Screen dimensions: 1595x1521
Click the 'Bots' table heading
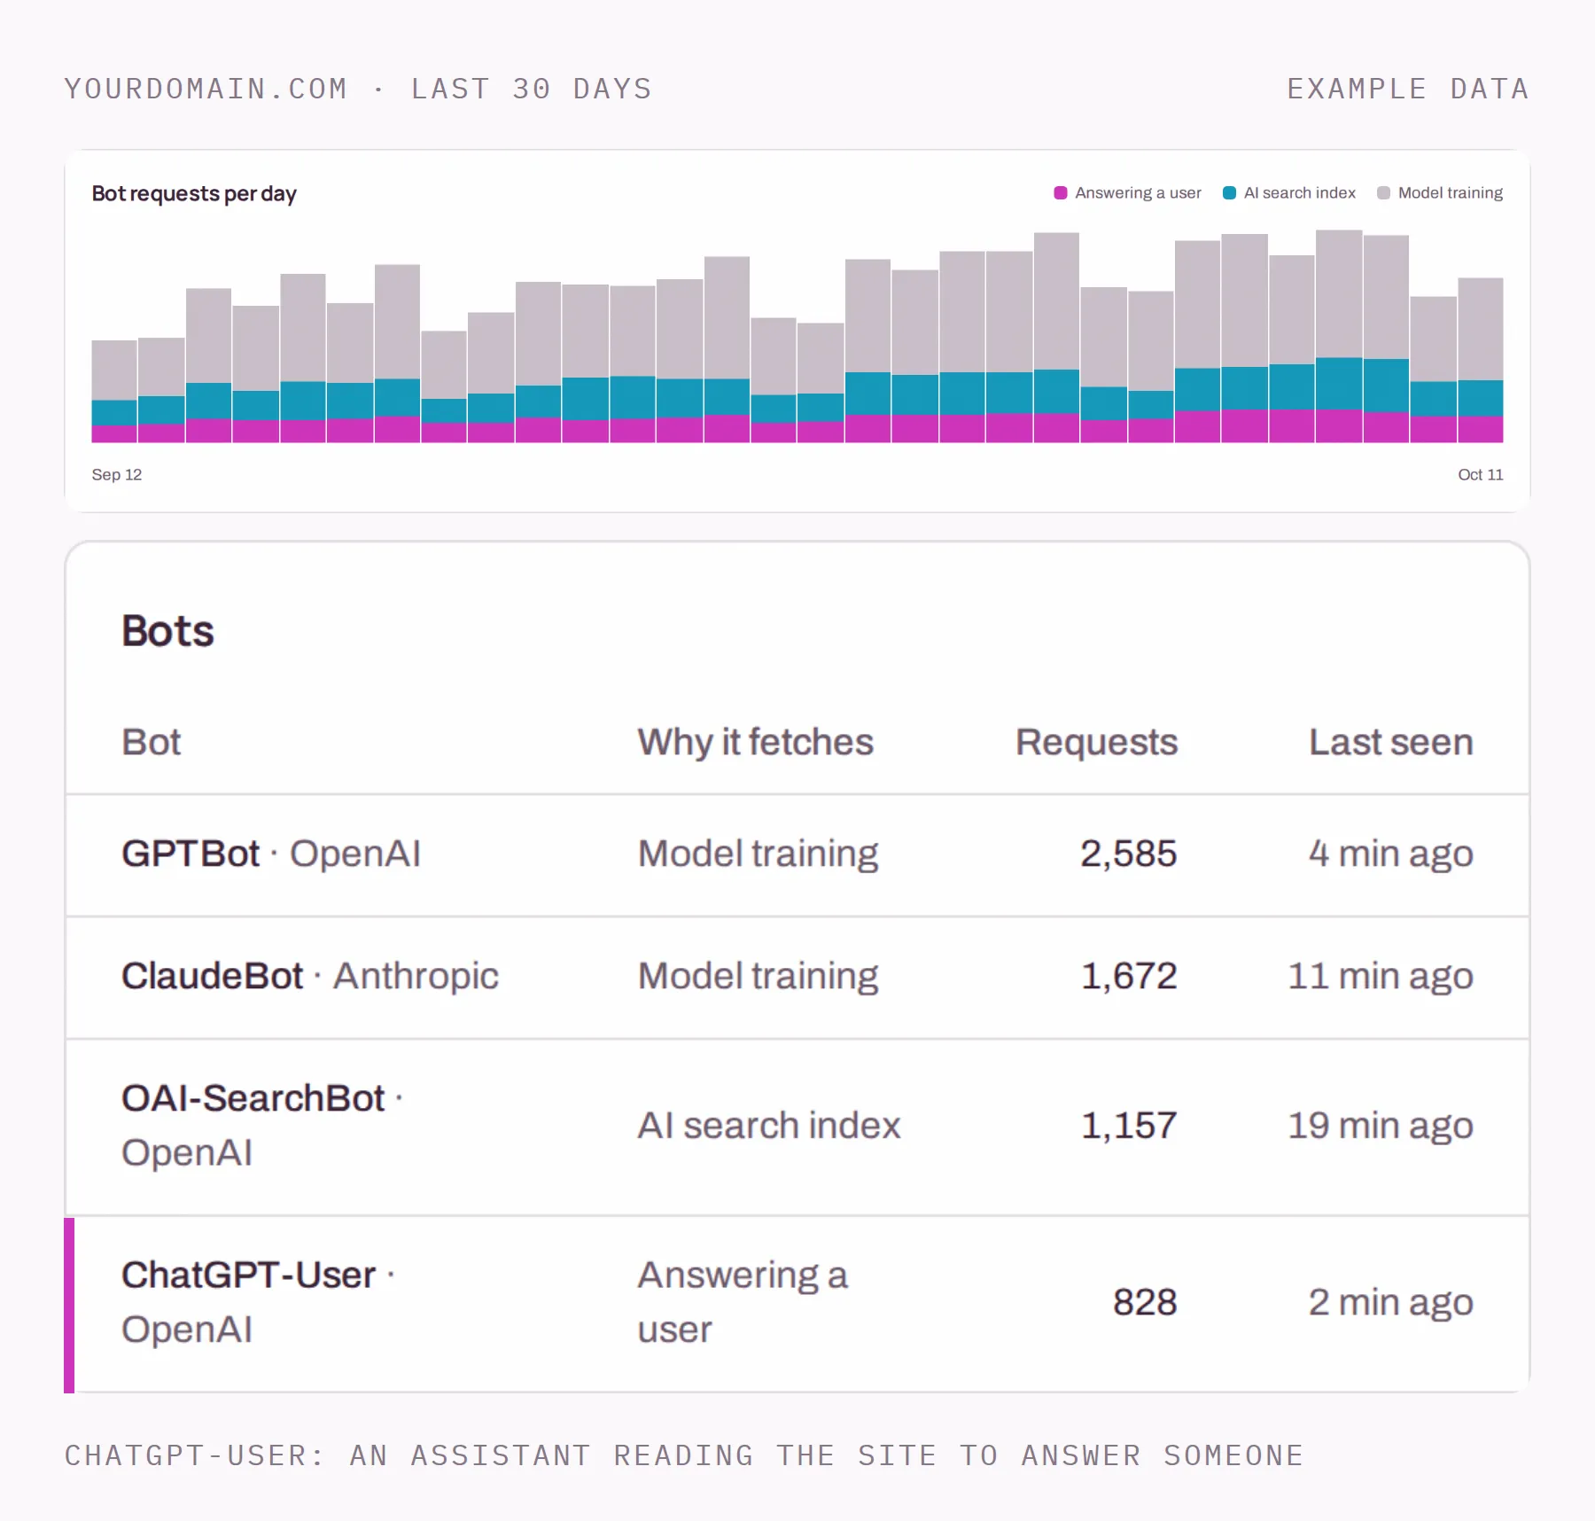(x=167, y=631)
